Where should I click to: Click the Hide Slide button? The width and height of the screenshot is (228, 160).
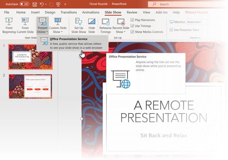coord(92,25)
